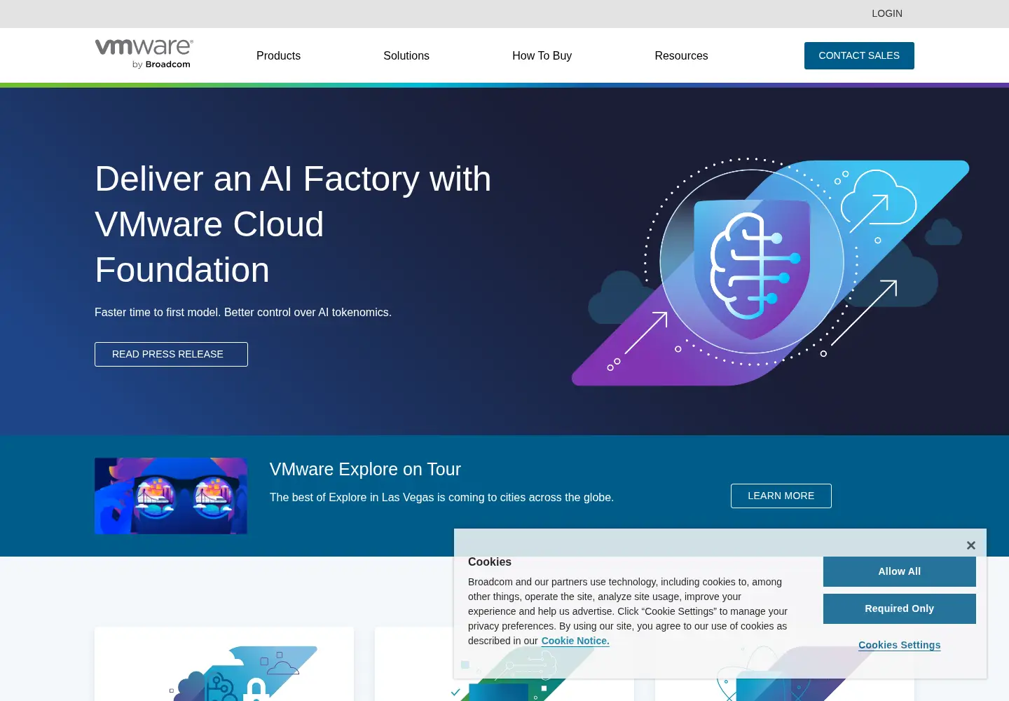Screen dimensions: 1009x701
Task: Click the 'Deliver an AI Factory' headline
Action: point(293,224)
